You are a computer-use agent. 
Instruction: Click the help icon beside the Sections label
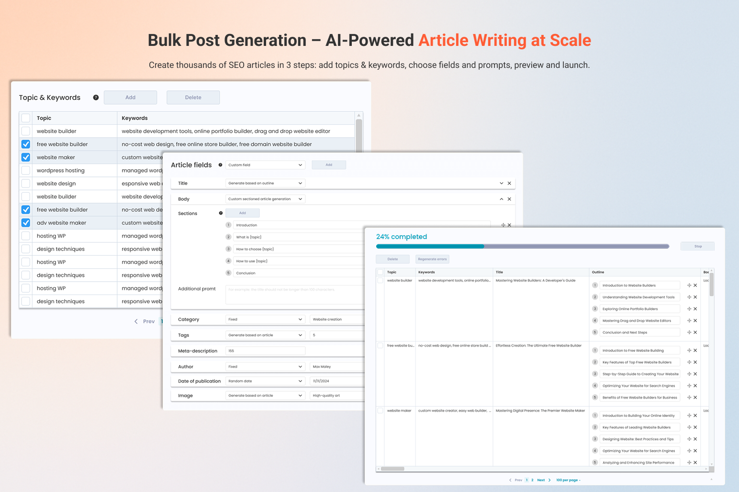[x=221, y=213]
